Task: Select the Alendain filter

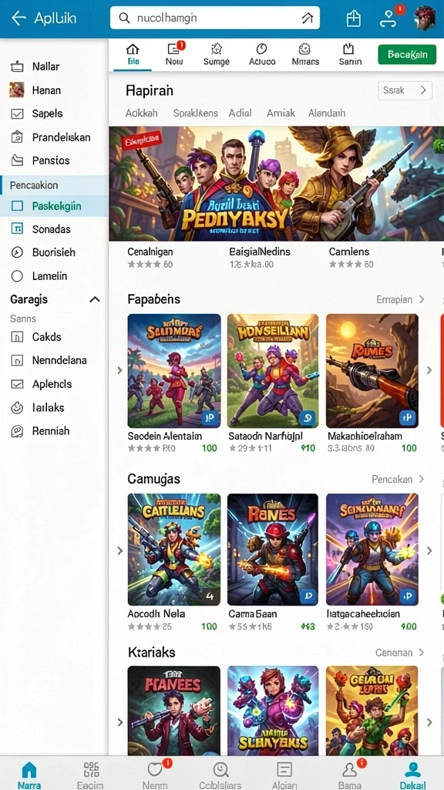Action: [326, 113]
